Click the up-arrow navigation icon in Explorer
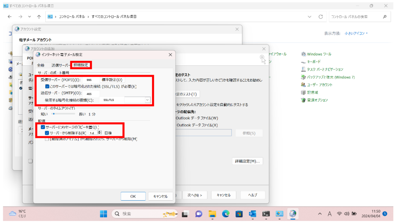 [x=39, y=17]
